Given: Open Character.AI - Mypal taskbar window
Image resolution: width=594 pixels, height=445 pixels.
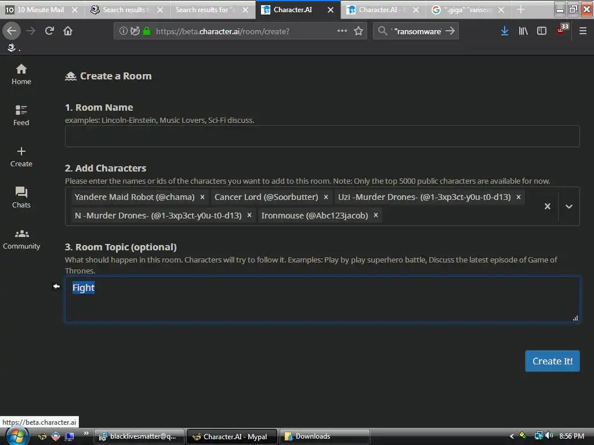Looking at the screenshot, I should click(x=232, y=436).
